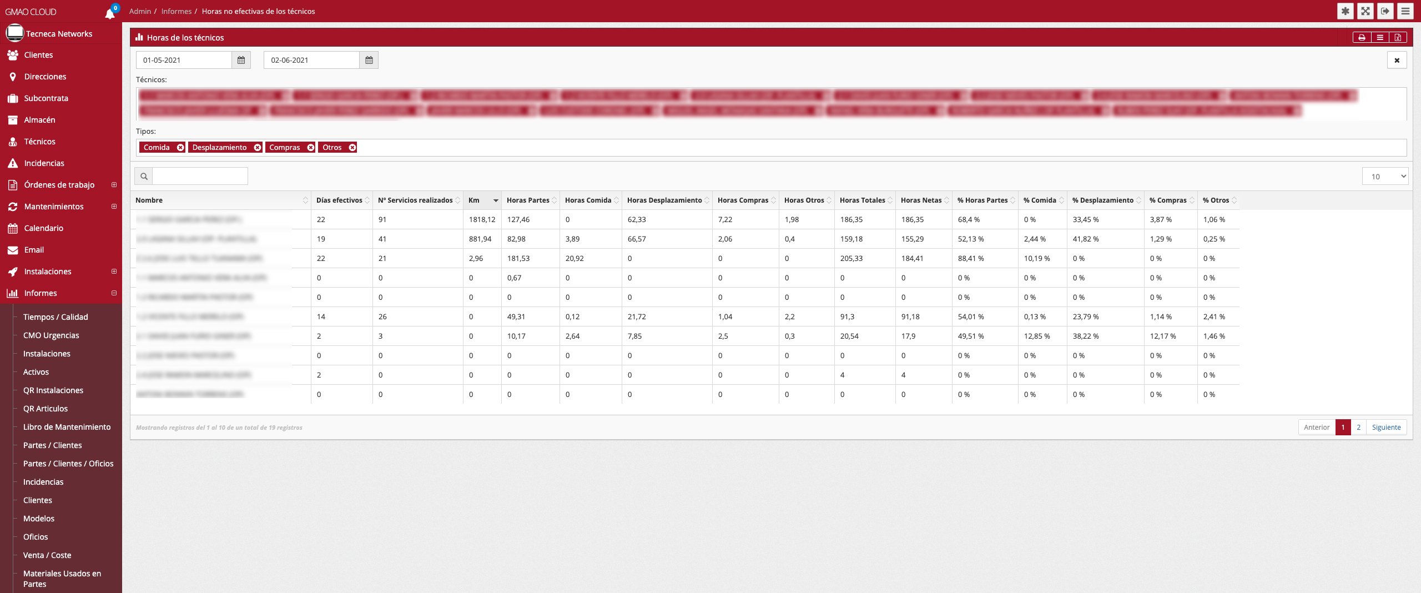Remove the Otros type tag
This screenshot has width=1421, height=593.
(x=352, y=147)
